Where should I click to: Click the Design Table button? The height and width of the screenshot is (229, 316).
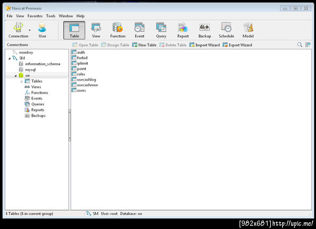click(x=115, y=45)
